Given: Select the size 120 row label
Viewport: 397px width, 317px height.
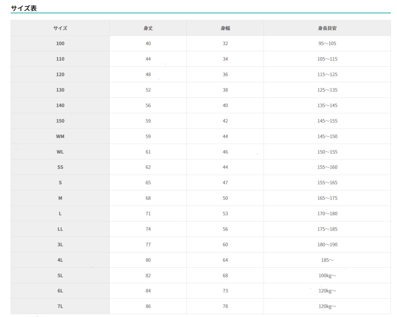Looking at the screenshot, I should click(x=60, y=74).
